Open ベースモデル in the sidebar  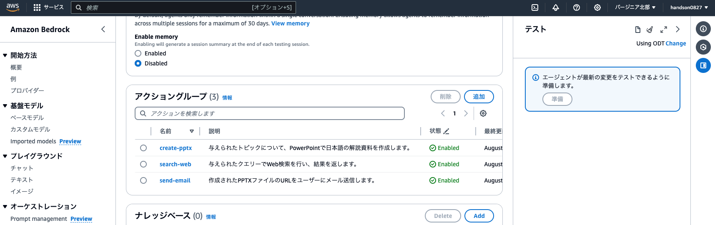pyautogui.click(x=27, y=118)
